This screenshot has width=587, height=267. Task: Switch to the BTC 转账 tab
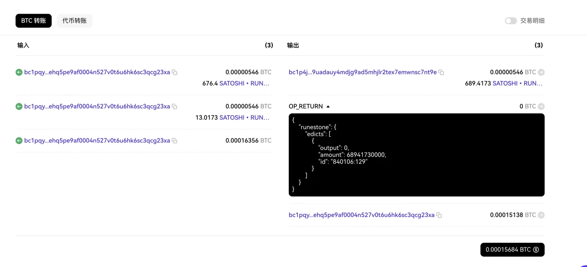(x=34, y=21)
